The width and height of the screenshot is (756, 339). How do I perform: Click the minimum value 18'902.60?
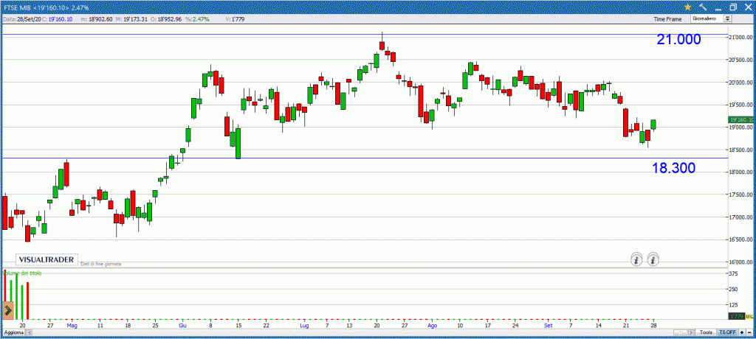[100, 19]
